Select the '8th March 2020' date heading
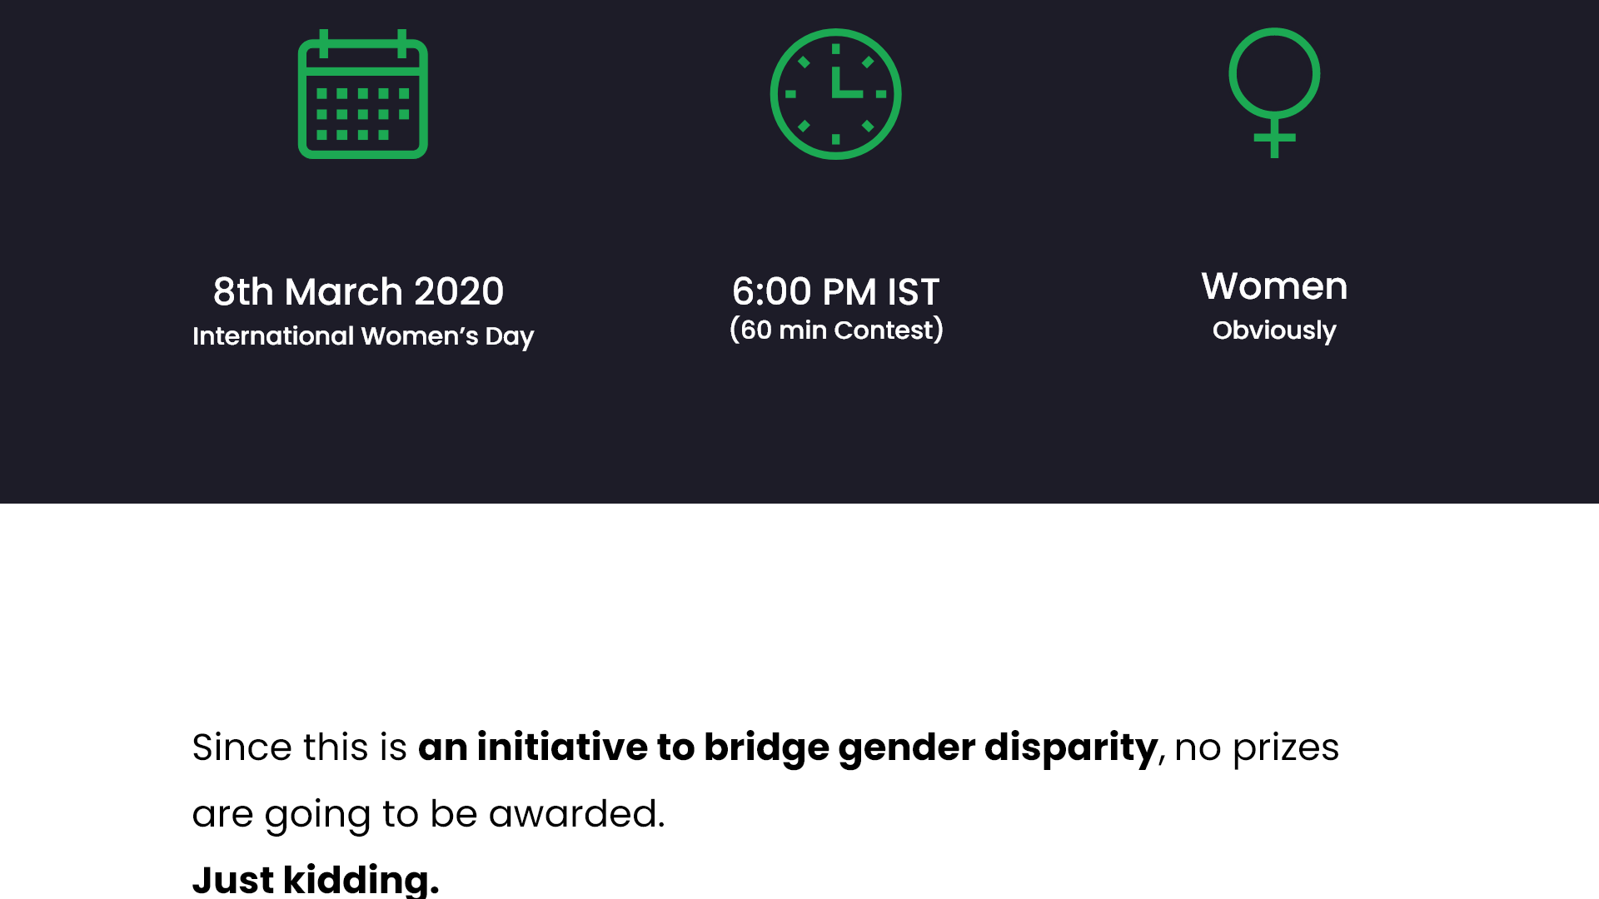Image resolution: width=1599 pixels, height=899 pixels. (359, 291)
